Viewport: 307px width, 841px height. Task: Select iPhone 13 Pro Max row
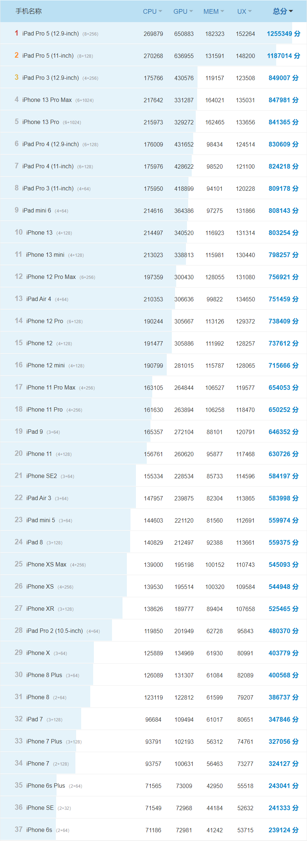pos(47,100)
